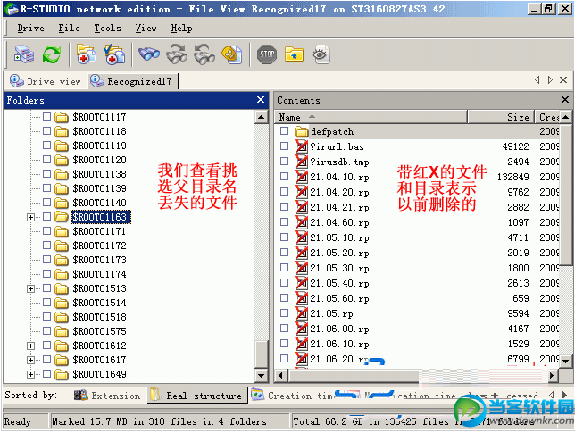This screenshot has width=575, height=433.
Task: Go to next tab with right arrow
Action: 550,80
